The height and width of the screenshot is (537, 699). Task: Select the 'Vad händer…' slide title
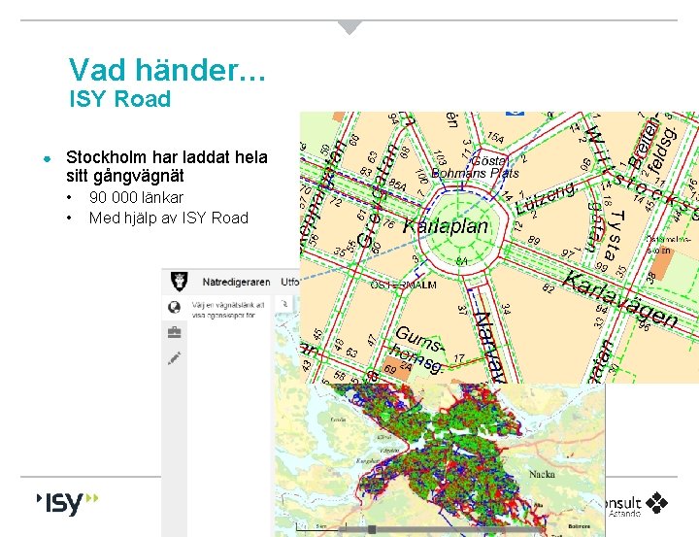pos(167,70)
